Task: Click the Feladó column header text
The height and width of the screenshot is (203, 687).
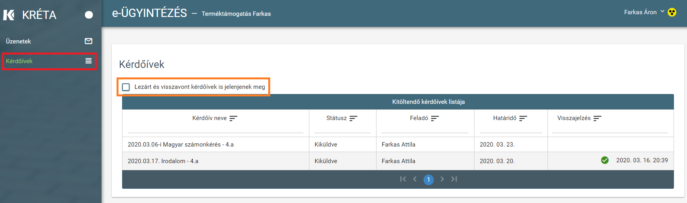Action: 419,118
